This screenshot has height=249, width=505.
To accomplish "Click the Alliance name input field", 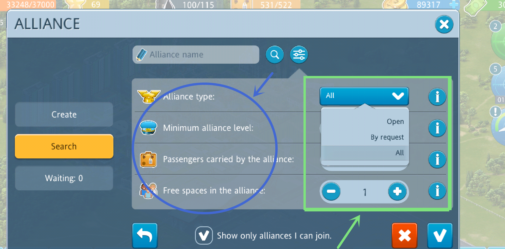I will coord(196,55).
